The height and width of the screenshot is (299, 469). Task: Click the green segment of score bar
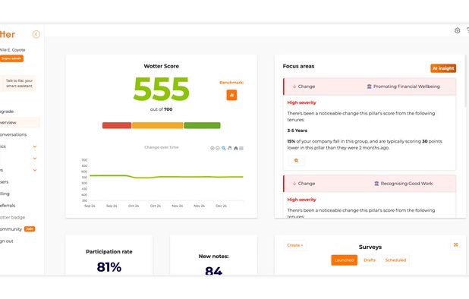click(x=202, y=125)
